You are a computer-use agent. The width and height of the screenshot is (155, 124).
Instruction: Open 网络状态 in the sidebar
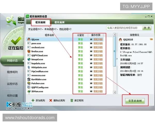point(12,60)
